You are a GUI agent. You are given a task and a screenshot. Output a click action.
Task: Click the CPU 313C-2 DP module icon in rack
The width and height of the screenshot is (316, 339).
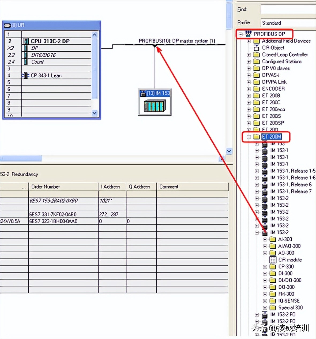(26, 41)
